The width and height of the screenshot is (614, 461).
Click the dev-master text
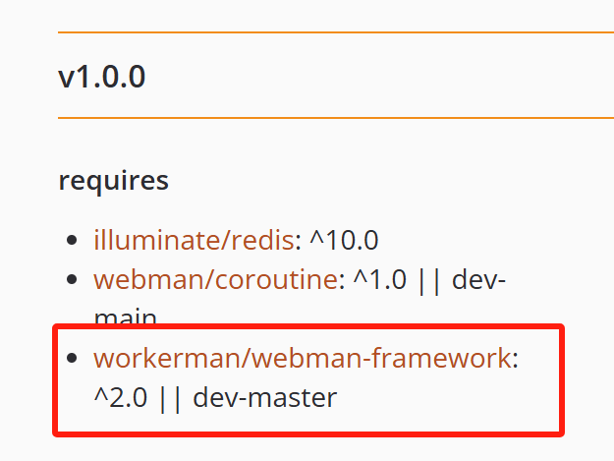point(265,397)
